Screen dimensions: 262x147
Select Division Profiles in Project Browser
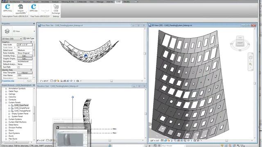pos(15,128)
